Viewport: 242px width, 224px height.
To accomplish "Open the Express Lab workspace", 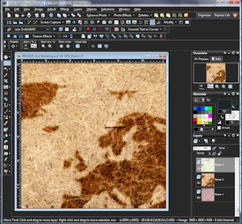I will click(x=222, y=15).
